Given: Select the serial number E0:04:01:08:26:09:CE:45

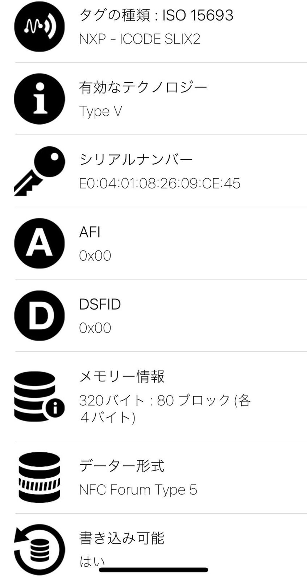Looking at the screenshot, I should pyautogui.click(x=159, y=183).
